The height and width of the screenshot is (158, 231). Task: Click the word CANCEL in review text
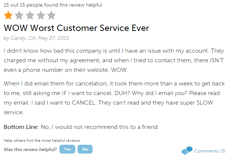83,103
